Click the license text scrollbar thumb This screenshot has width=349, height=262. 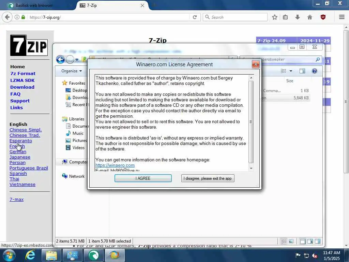coord(251,122)
